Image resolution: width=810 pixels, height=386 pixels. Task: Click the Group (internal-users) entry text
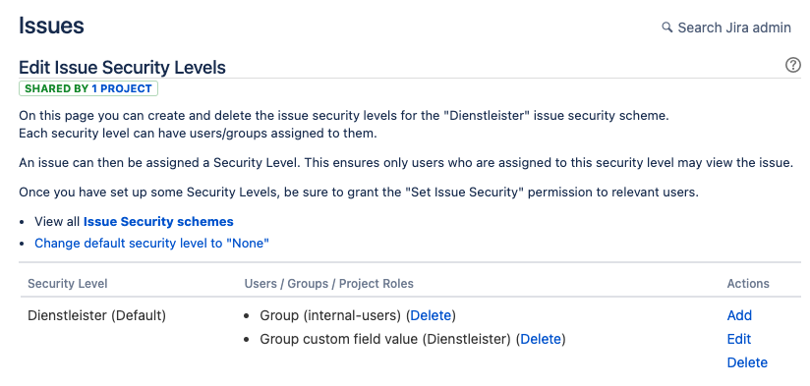click(330, 315)
